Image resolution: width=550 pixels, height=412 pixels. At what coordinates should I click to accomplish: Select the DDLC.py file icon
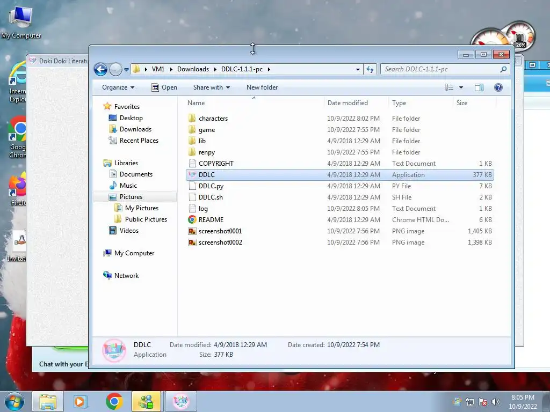pos(192,186)
